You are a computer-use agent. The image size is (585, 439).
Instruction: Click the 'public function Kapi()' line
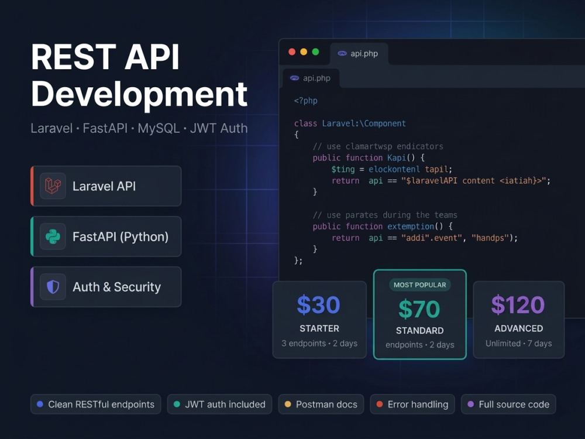(x=369, y=157)
